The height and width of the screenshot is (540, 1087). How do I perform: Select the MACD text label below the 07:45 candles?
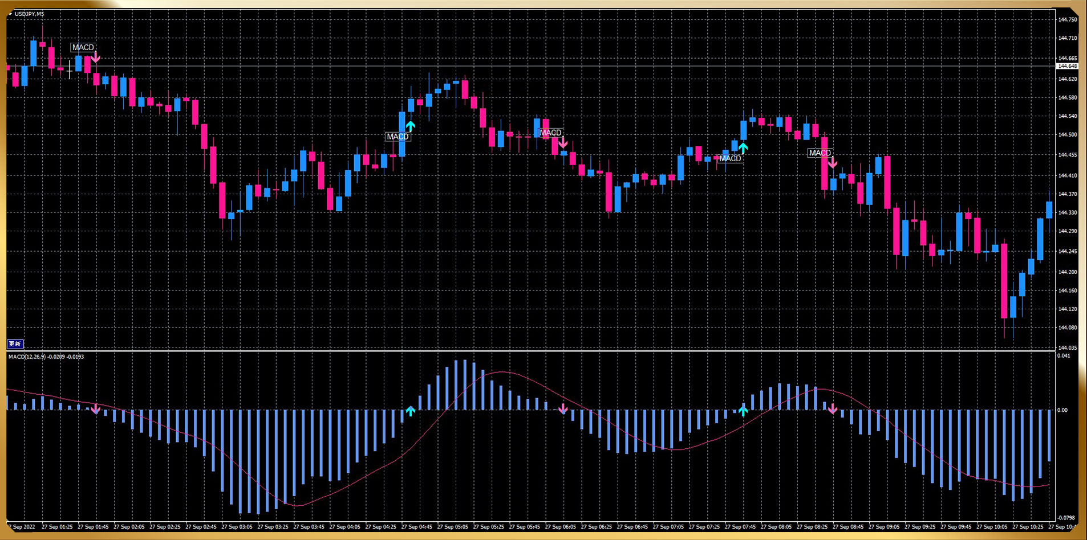(x=730, y=158)
